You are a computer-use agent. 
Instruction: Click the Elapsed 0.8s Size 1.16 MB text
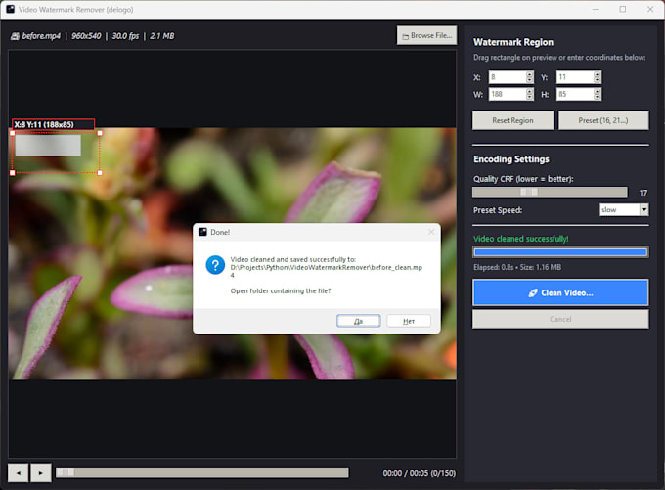tap(517, 267)
